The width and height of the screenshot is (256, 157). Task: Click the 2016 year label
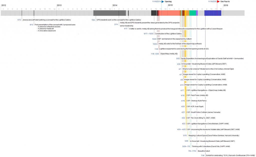[226, 5]
